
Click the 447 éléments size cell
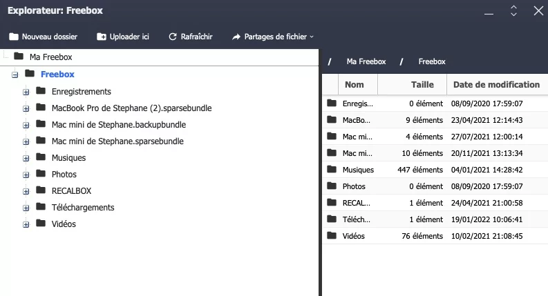pos(420,170)
